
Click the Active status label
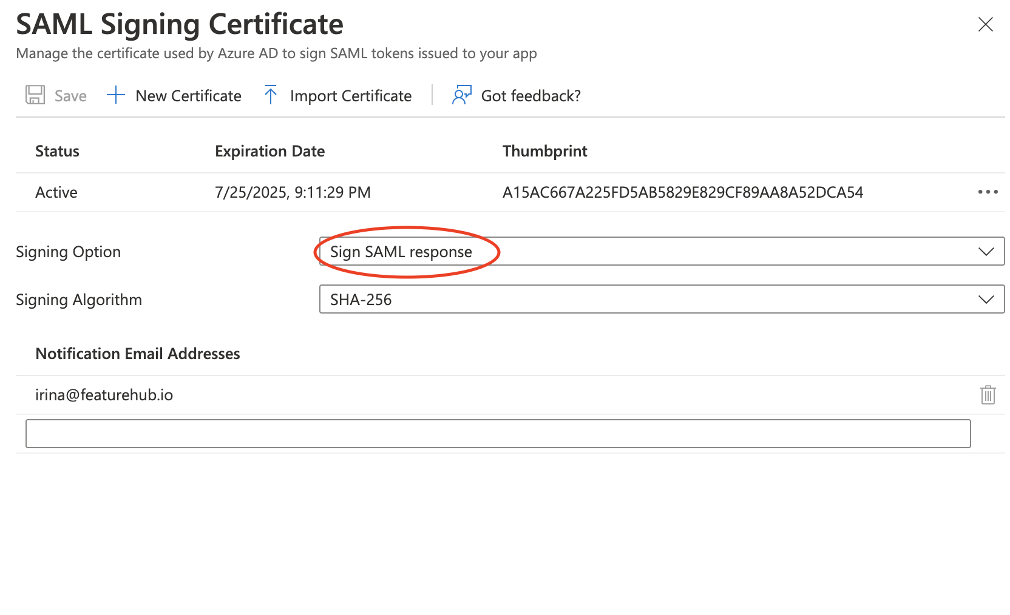coord(56,192)
